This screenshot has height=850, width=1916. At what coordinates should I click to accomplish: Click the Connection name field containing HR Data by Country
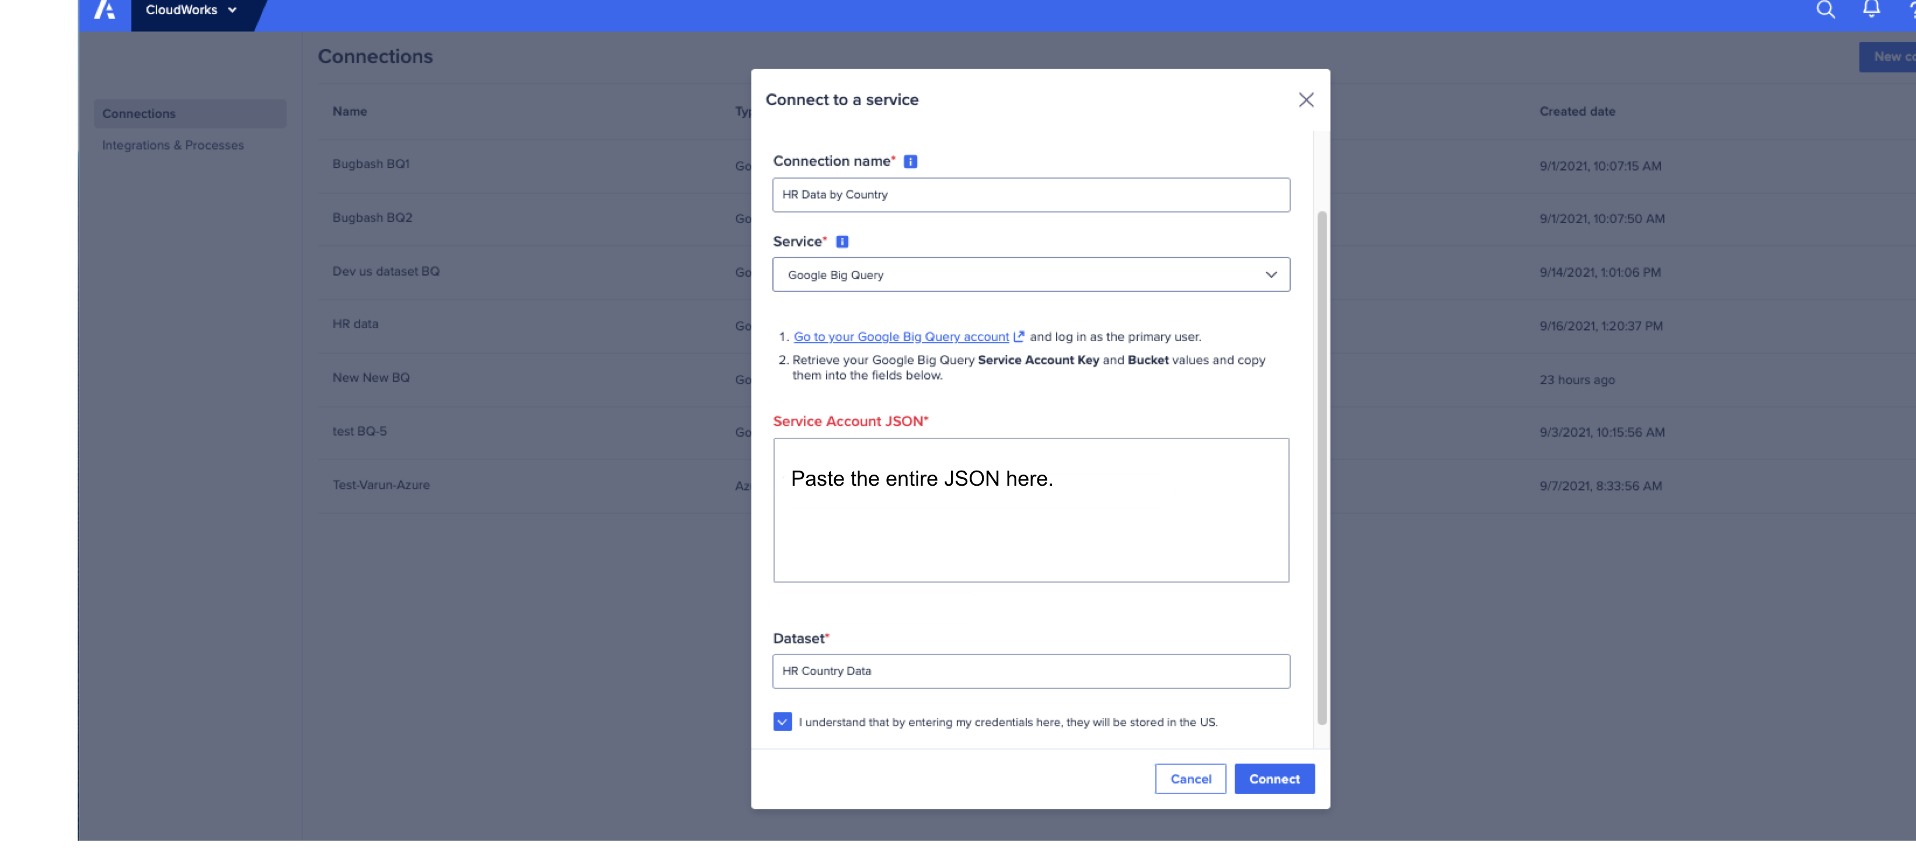1031,195
